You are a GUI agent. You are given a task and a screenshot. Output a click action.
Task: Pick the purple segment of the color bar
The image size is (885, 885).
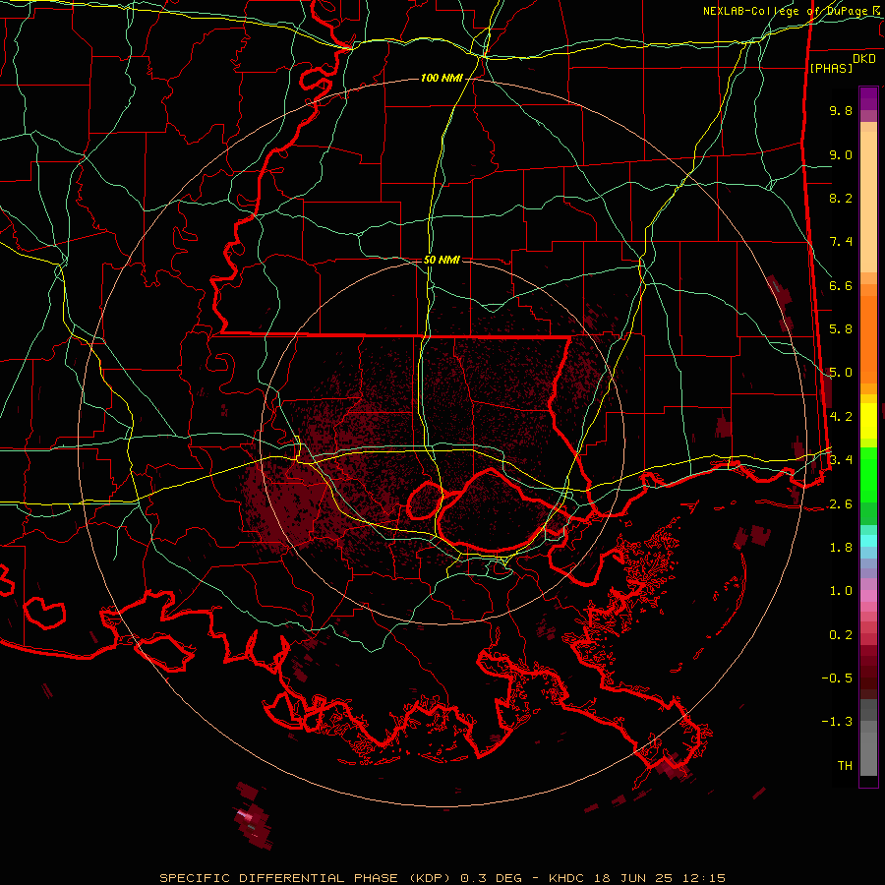[x=868, y=98]
